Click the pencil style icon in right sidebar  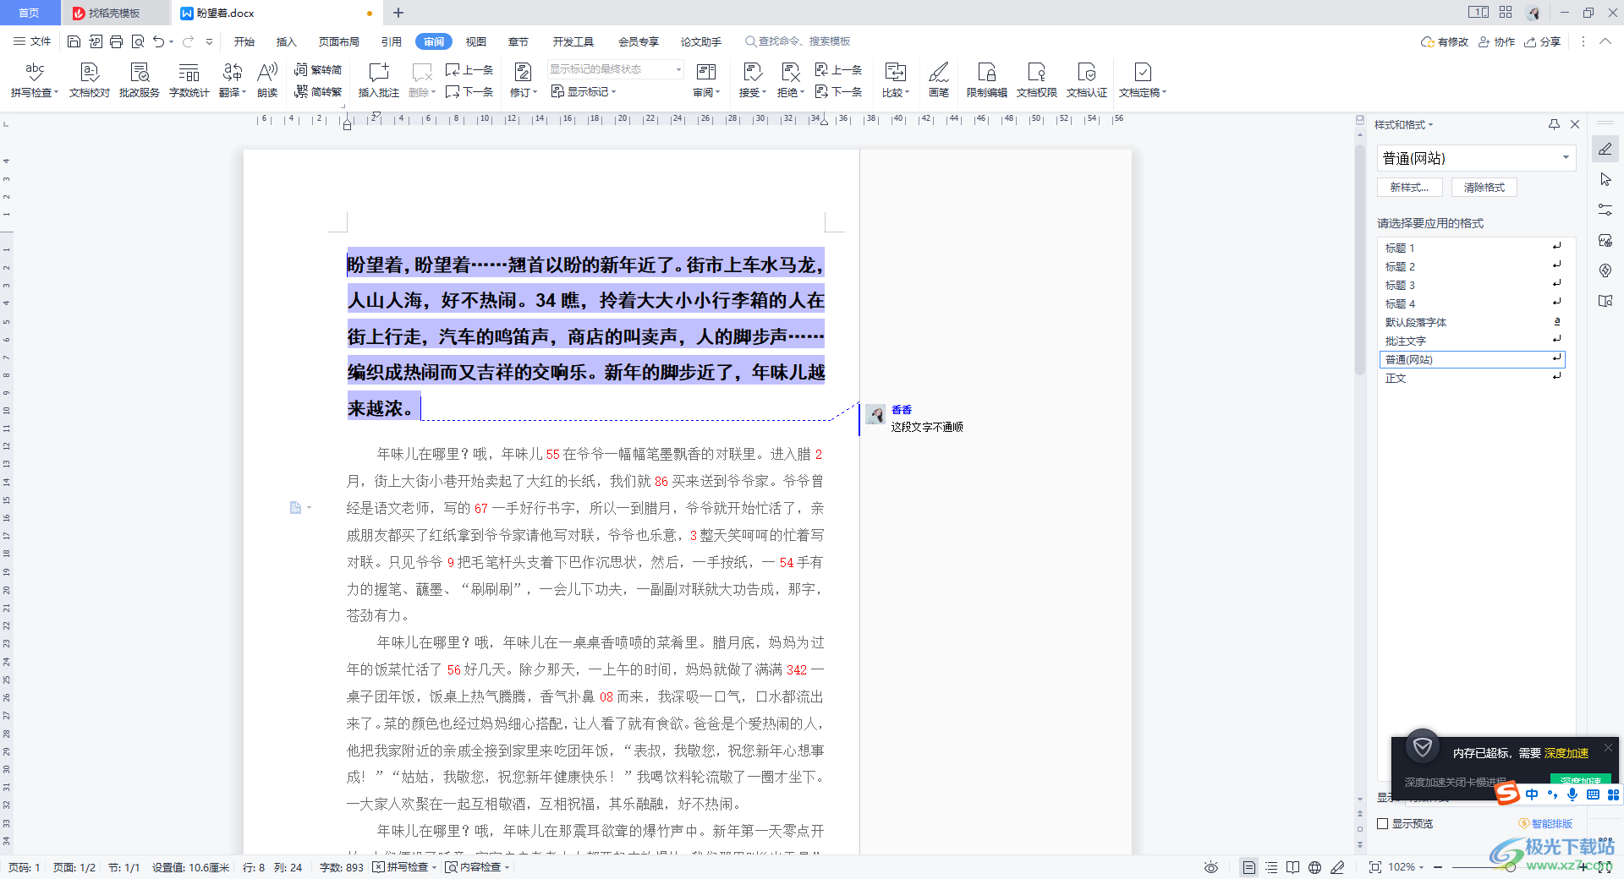click(1605, 149)
